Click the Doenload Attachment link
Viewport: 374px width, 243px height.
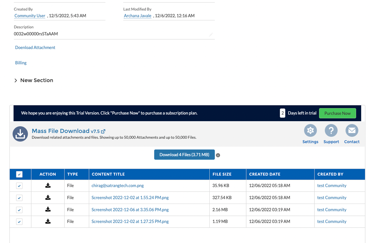35,47
